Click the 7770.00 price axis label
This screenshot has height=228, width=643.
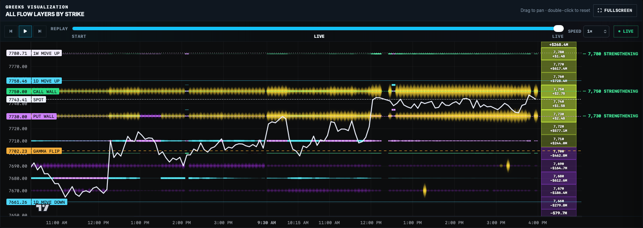point(18,67)
